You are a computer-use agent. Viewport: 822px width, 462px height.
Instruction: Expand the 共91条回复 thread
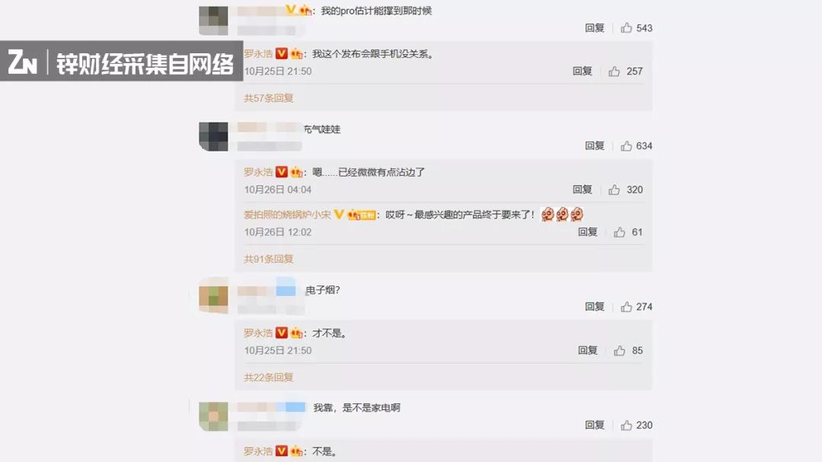(269, 259)
